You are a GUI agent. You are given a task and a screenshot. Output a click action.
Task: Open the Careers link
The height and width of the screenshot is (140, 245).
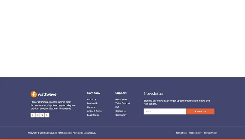(x=91, y=107)
